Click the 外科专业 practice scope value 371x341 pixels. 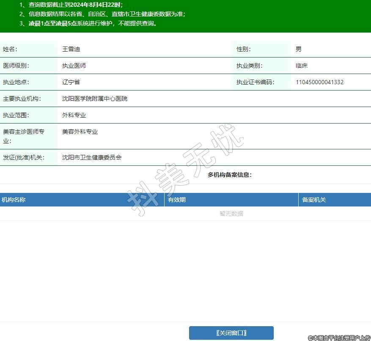click(x=74, y=115)
